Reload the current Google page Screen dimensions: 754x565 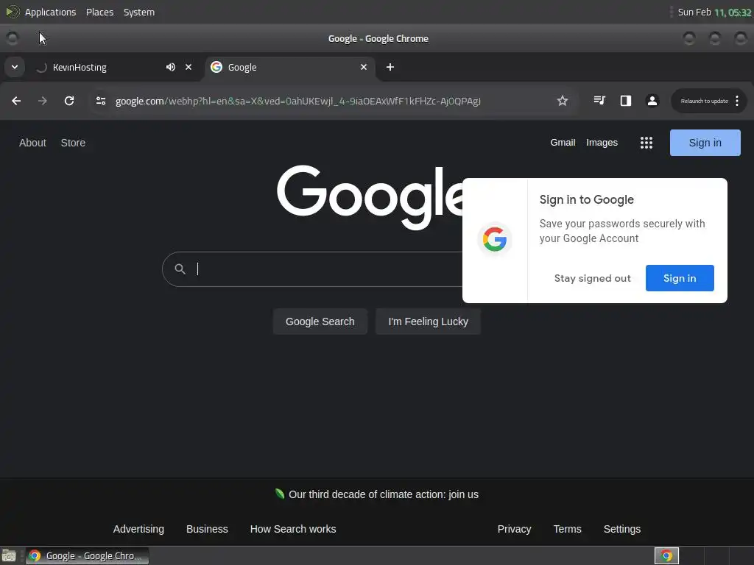(x=69, y=101)
